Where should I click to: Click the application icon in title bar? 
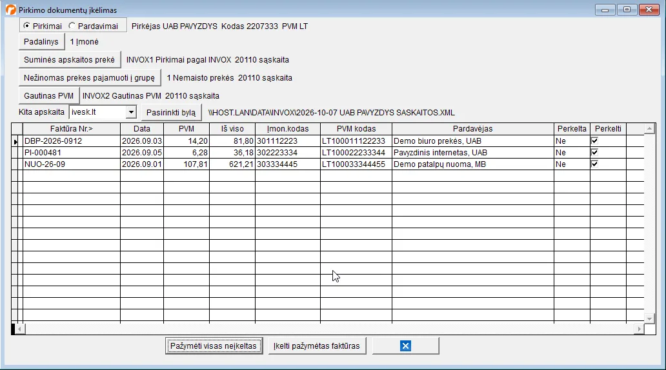coord(10,9)
